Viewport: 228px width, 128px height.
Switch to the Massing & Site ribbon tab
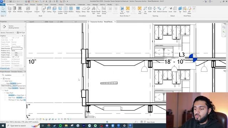(x=71, y=5)
